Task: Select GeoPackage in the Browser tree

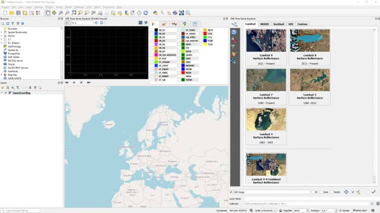Action: [x=14, y=46]
